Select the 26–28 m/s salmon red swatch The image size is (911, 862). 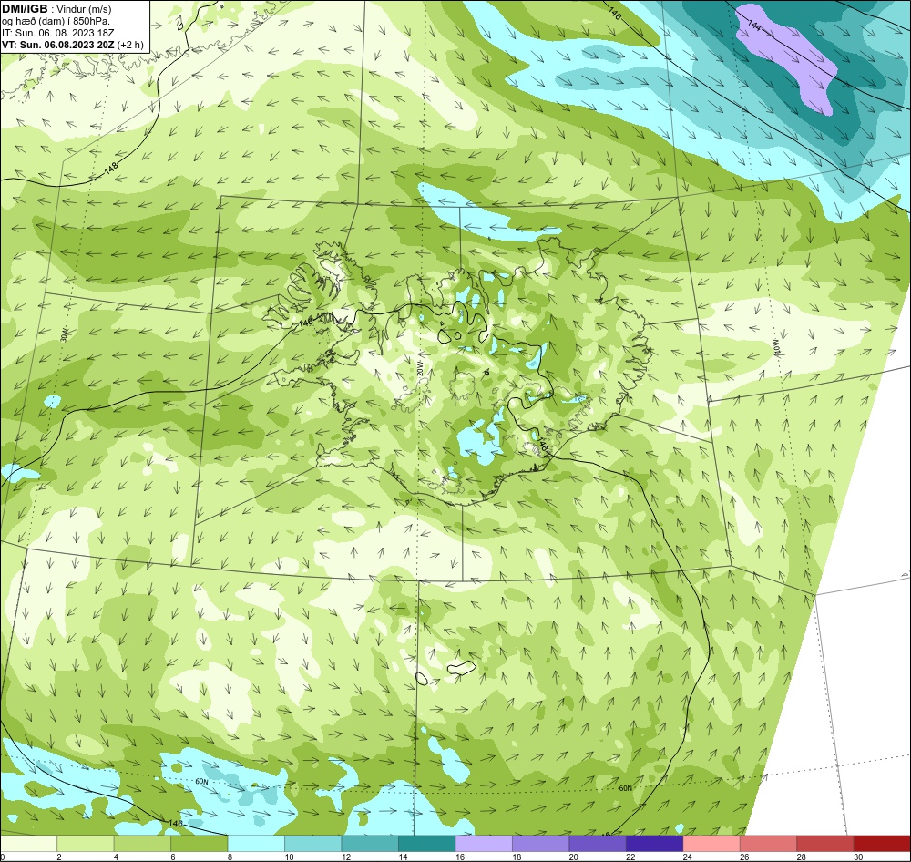[769, 844]
